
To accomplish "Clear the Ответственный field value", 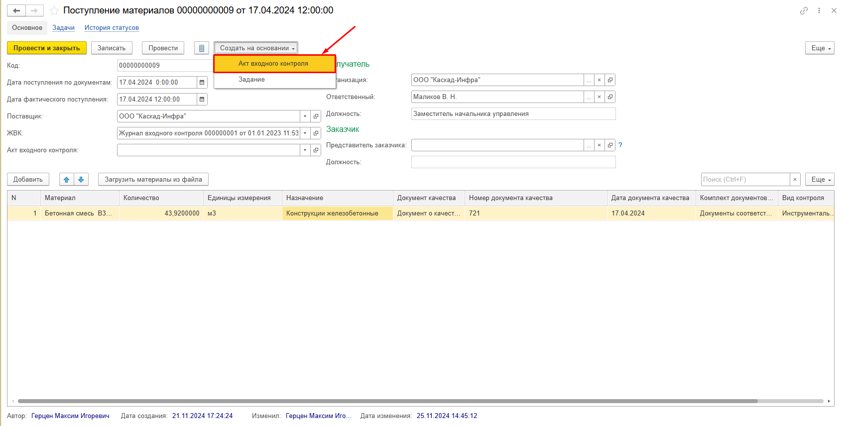I will [x=599, y=97].
